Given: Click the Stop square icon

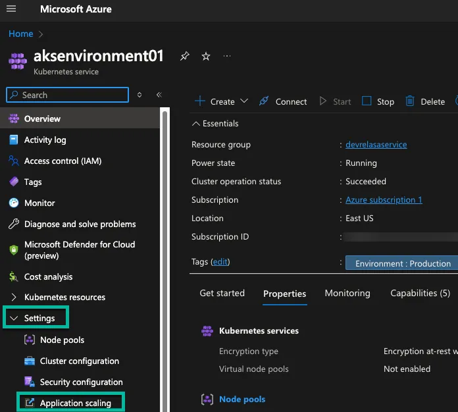Looking at the screenshot, I should [x=367, y=101].
